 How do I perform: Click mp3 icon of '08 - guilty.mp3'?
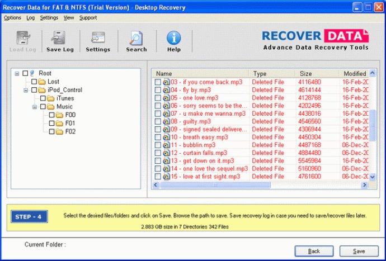[x=167, y=121]
